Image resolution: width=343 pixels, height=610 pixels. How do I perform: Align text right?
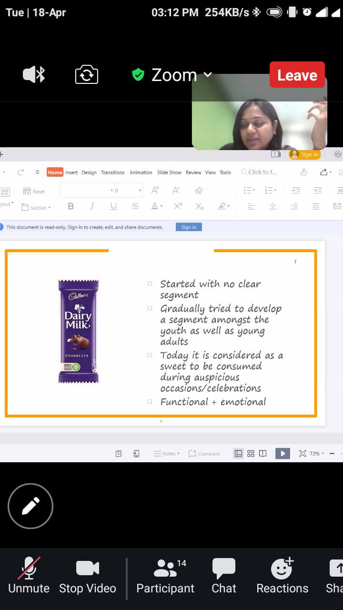coord(294,206)
